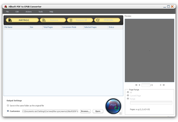Click the Remove file icon
The width and height of the screenshot is (178, 122).
pos(44,20)
